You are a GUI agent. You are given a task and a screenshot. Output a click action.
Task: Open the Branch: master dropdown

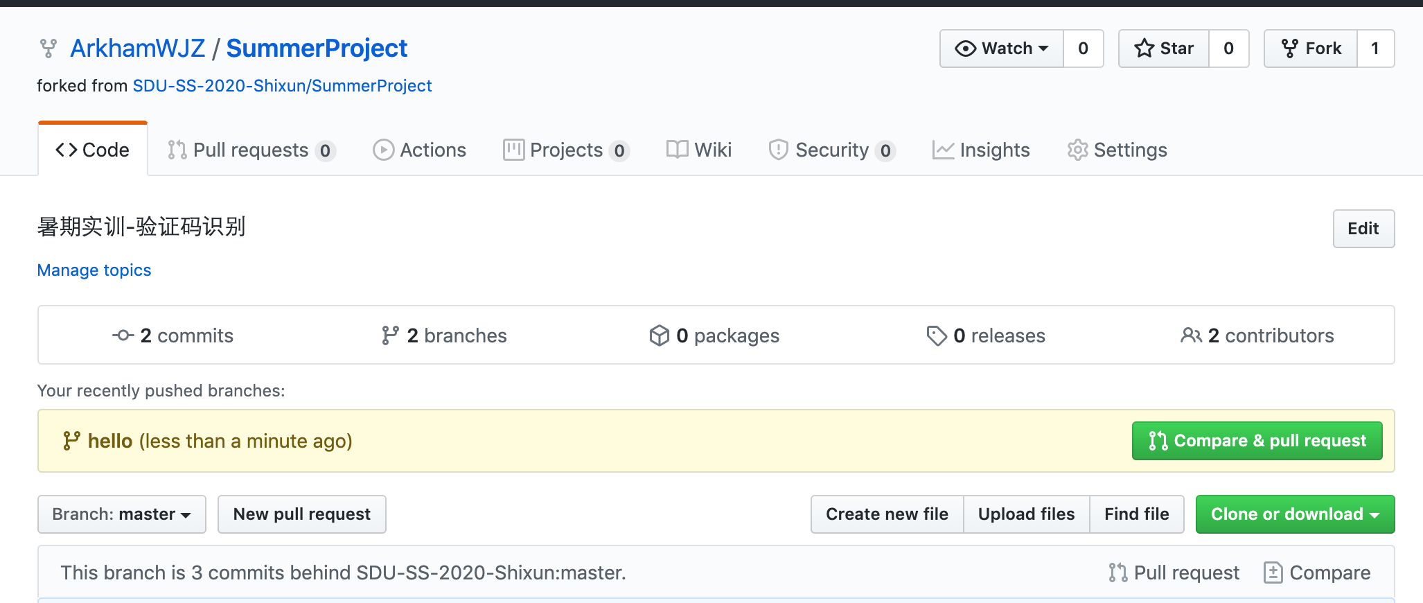pyautogui.click(x=122, y=514)
